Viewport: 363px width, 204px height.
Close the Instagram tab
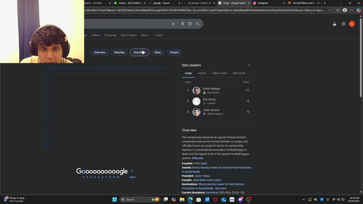click(284, 3)
